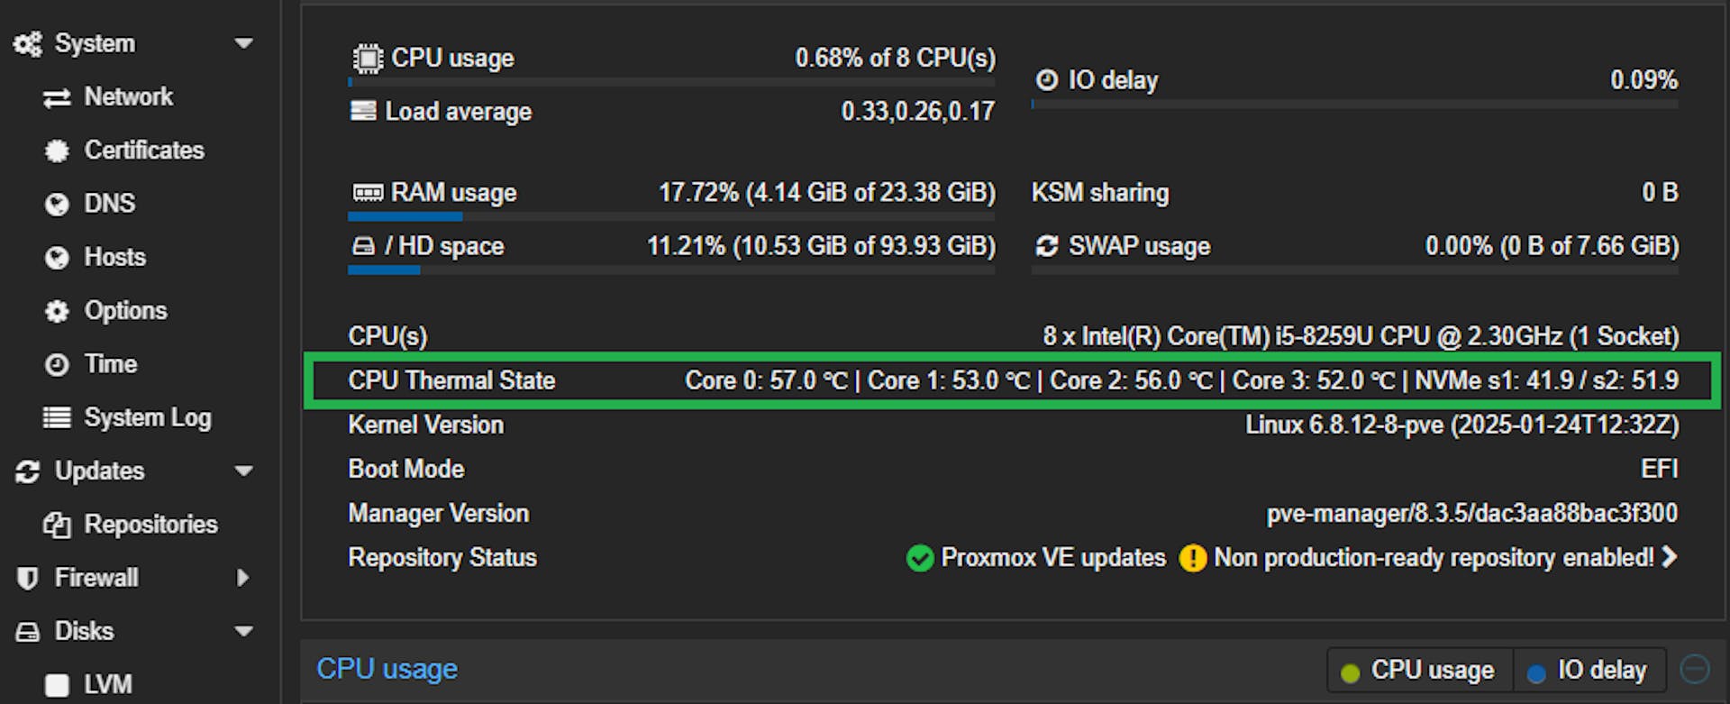This screenshot has height=704, width=1730.
Task: Click the Certificates badge icon
Action: point(57,151)
